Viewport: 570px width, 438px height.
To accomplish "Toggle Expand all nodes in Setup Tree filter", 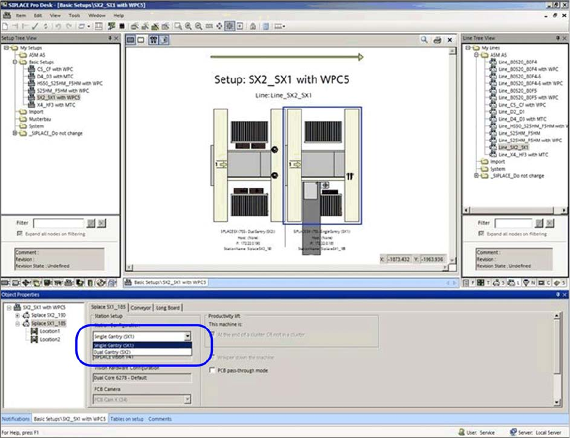I will (x=19, y=234).
